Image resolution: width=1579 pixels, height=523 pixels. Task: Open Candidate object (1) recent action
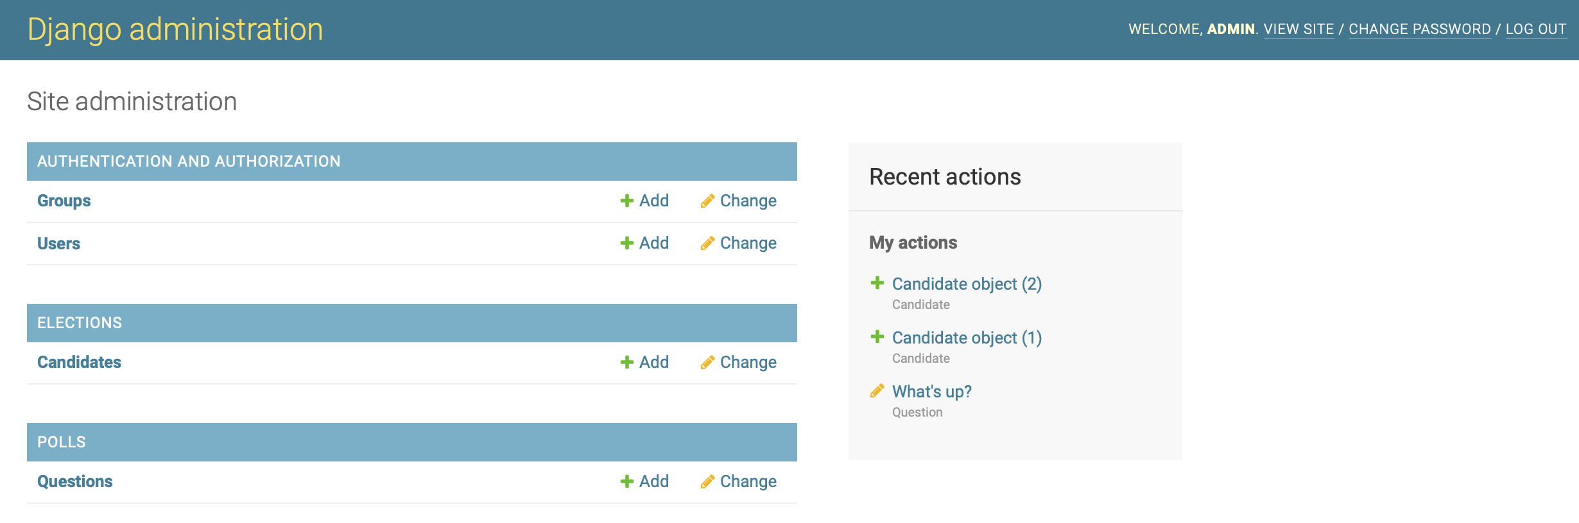967,338
